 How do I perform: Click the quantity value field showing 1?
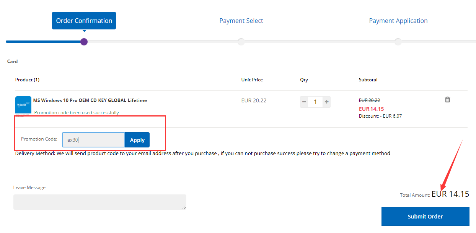(x=315, y=102)
